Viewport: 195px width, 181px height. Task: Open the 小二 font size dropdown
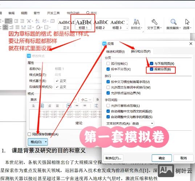coord(86,100)
